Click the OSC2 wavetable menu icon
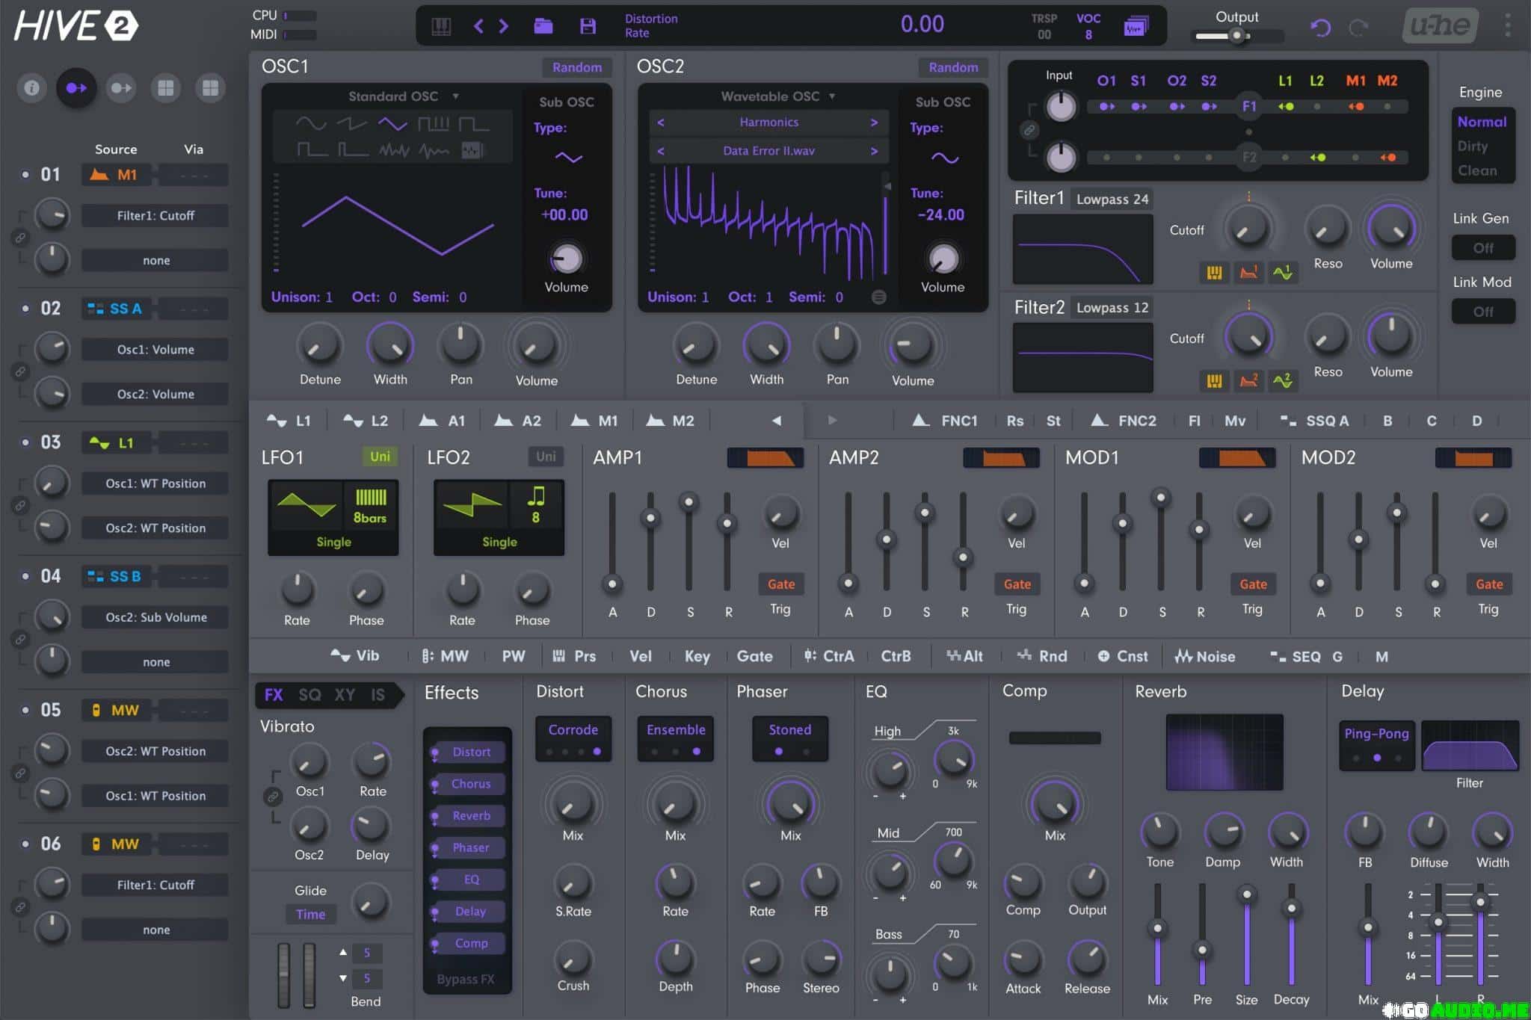 (x=879, y=297)
